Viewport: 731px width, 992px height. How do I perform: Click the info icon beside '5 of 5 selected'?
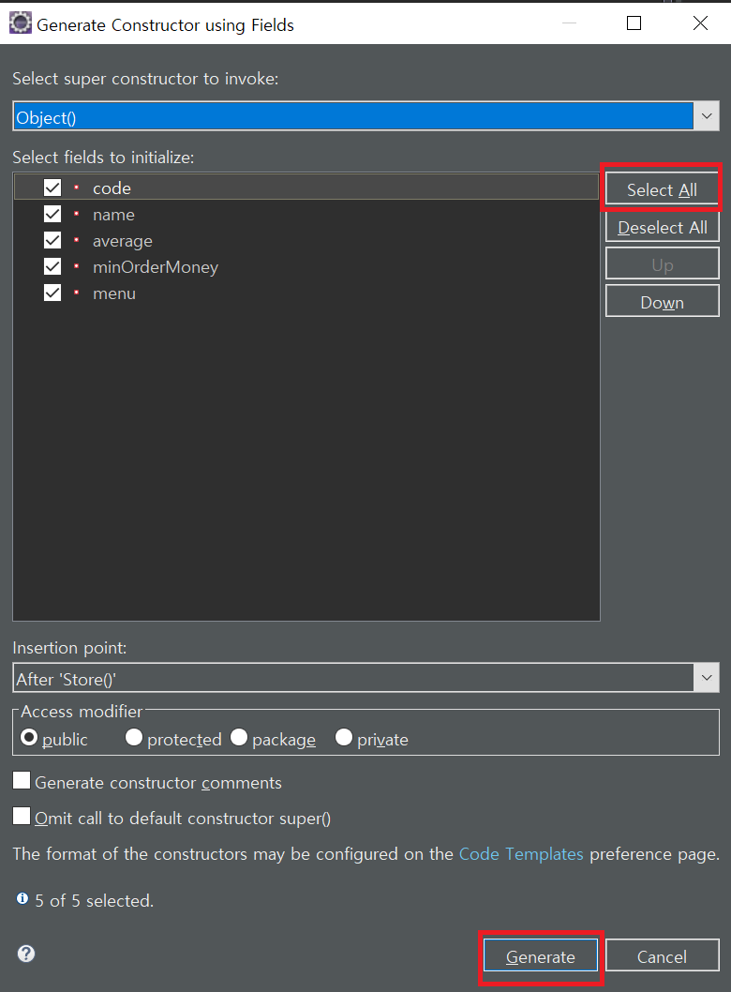[x=22, y=898]
